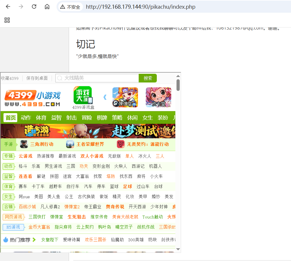Click the 保存到桌面 link
291x261 pixels.
coord(37,78)
